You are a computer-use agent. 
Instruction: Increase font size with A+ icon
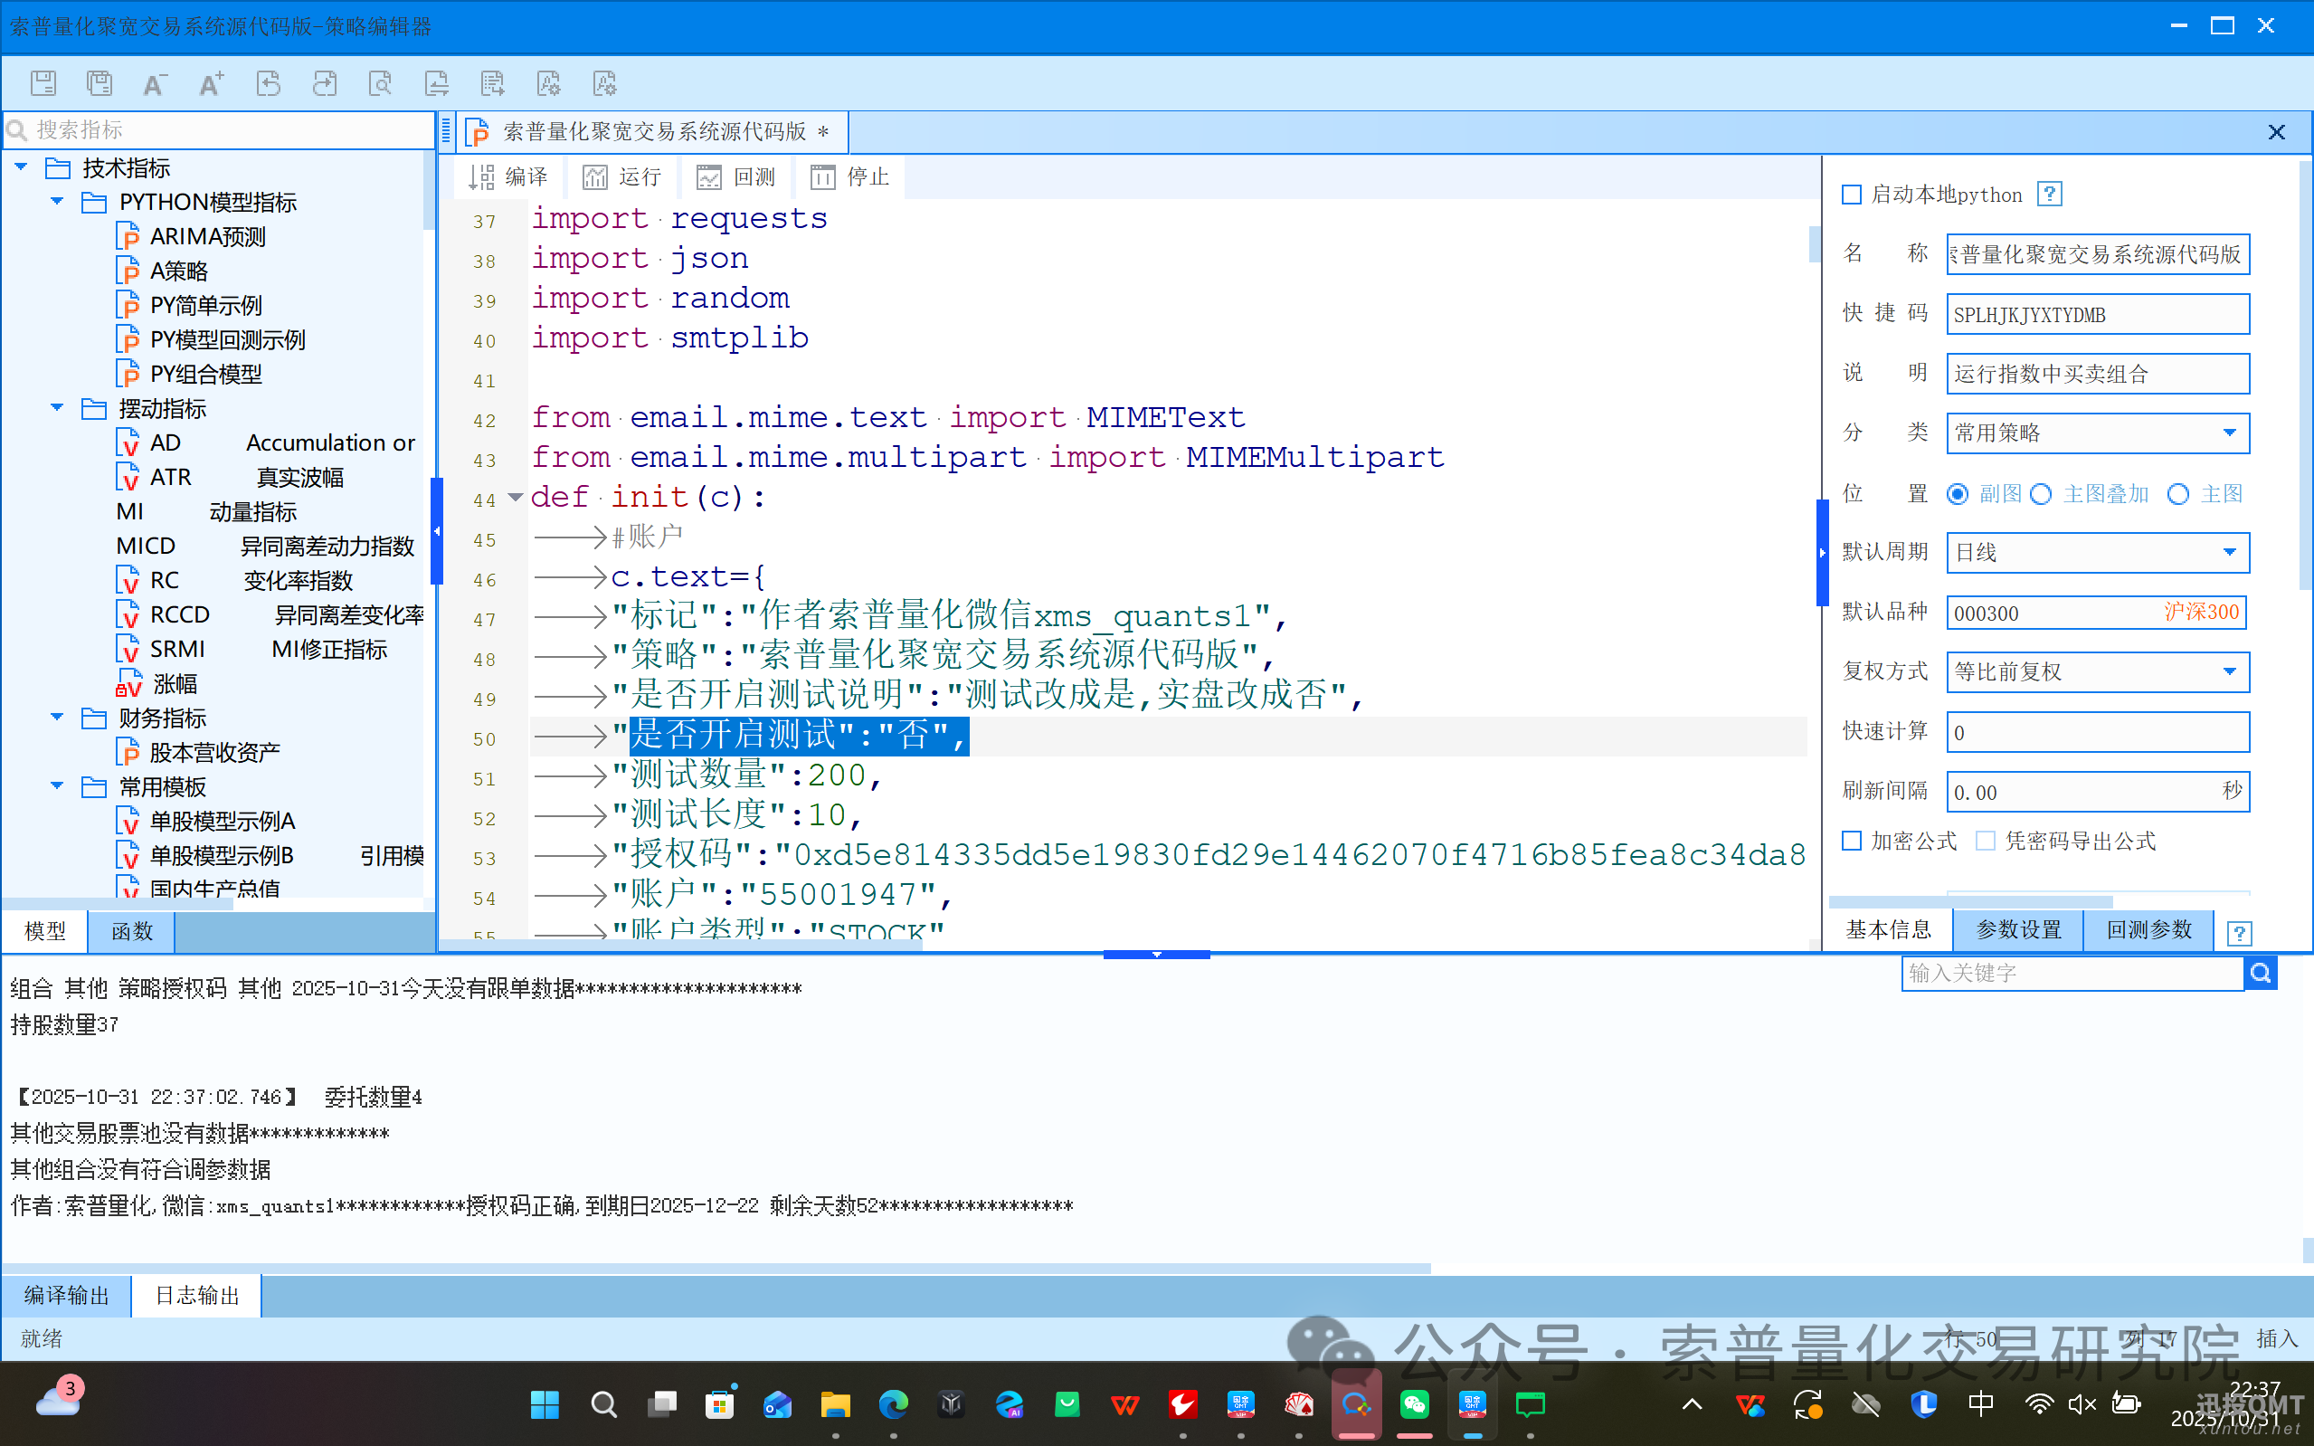click(212, 84)
